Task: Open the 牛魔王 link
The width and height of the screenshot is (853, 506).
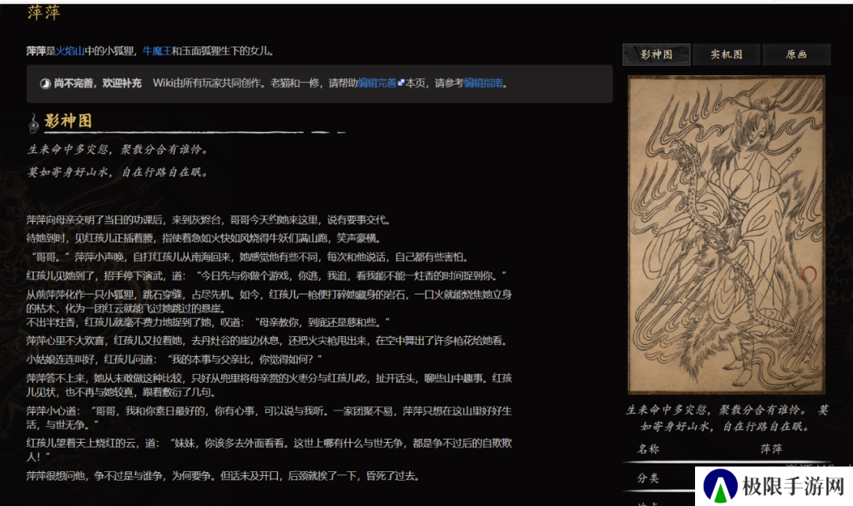Action: pyautogui.click(x=157, y=51)
